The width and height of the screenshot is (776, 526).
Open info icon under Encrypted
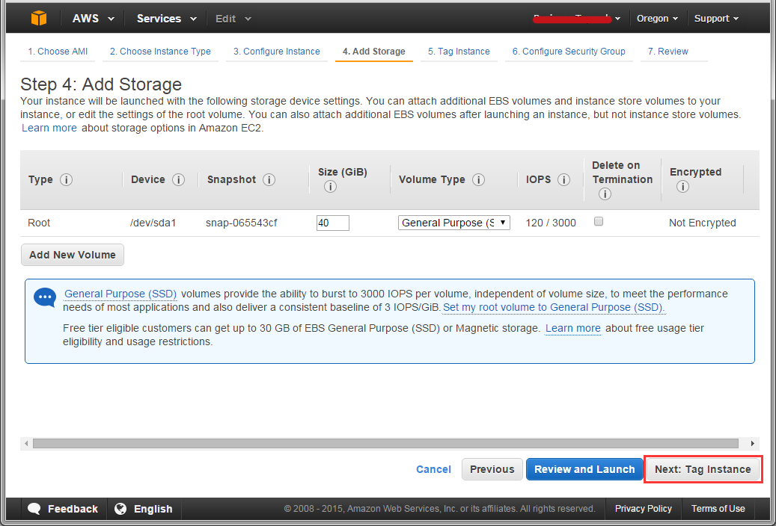click(x=682, y=187)
